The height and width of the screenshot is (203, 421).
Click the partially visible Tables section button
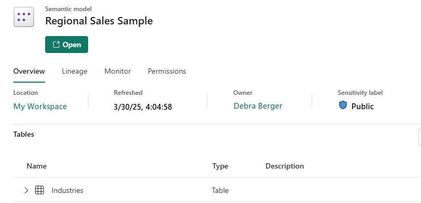coord(419,137)
